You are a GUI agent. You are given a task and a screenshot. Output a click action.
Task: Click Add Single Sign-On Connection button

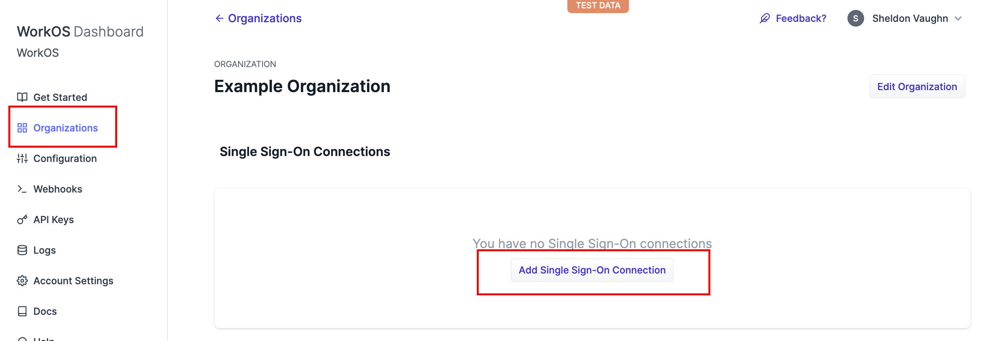tap(592, 270)
